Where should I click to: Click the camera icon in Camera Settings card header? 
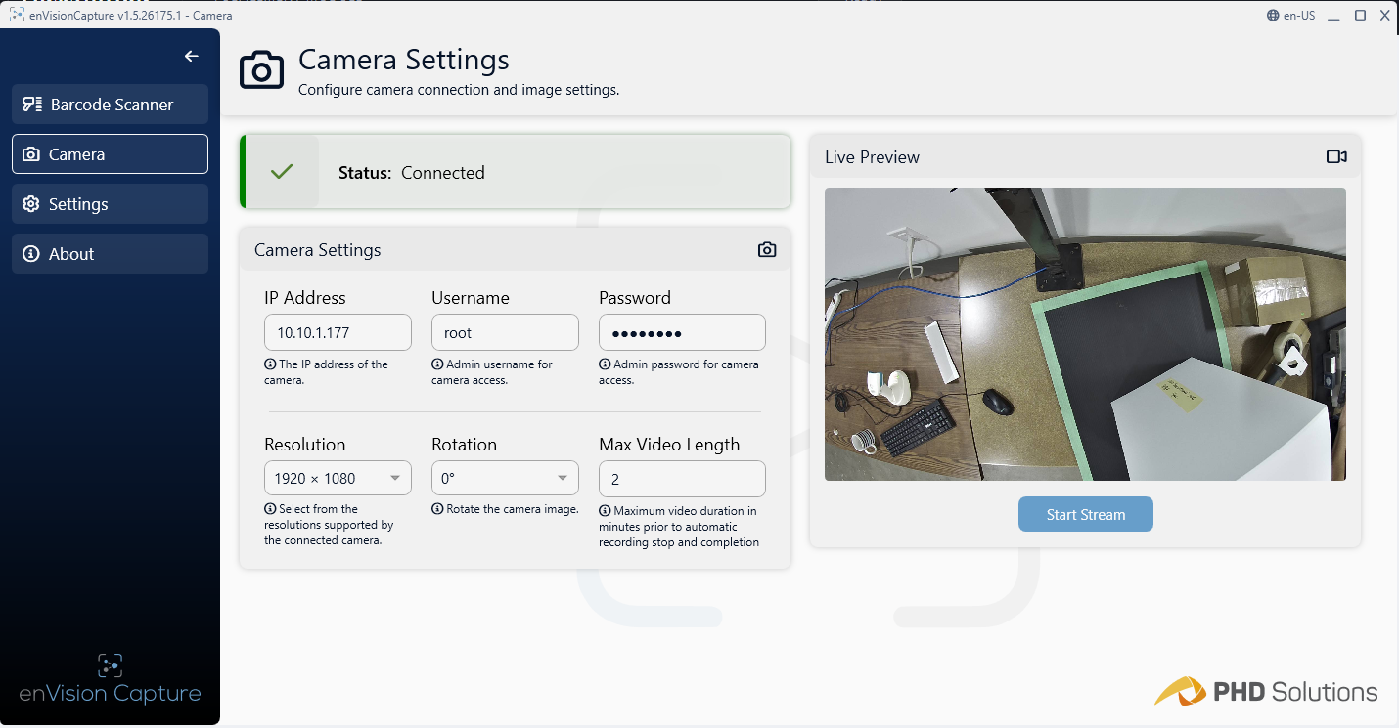(767, 250)
